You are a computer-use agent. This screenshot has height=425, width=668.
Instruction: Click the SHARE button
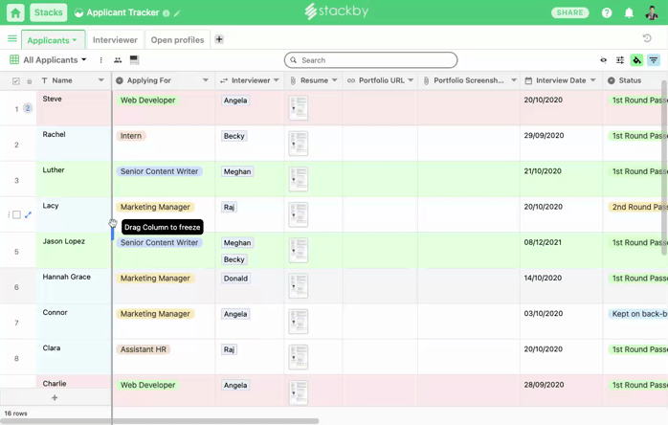coord(569,12)
